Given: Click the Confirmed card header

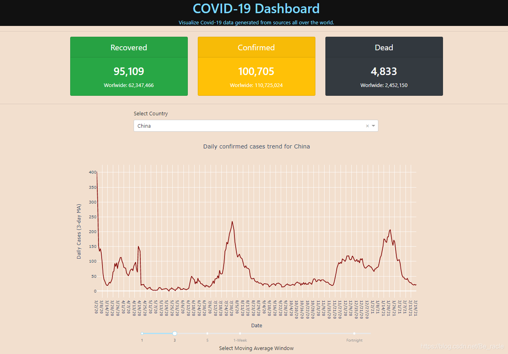Looking at the screenshot, I should [x=256, y=47].
